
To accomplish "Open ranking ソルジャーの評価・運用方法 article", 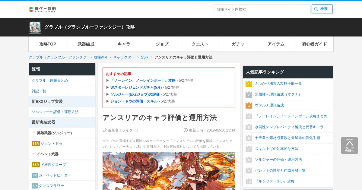I will tap(278, 160).
